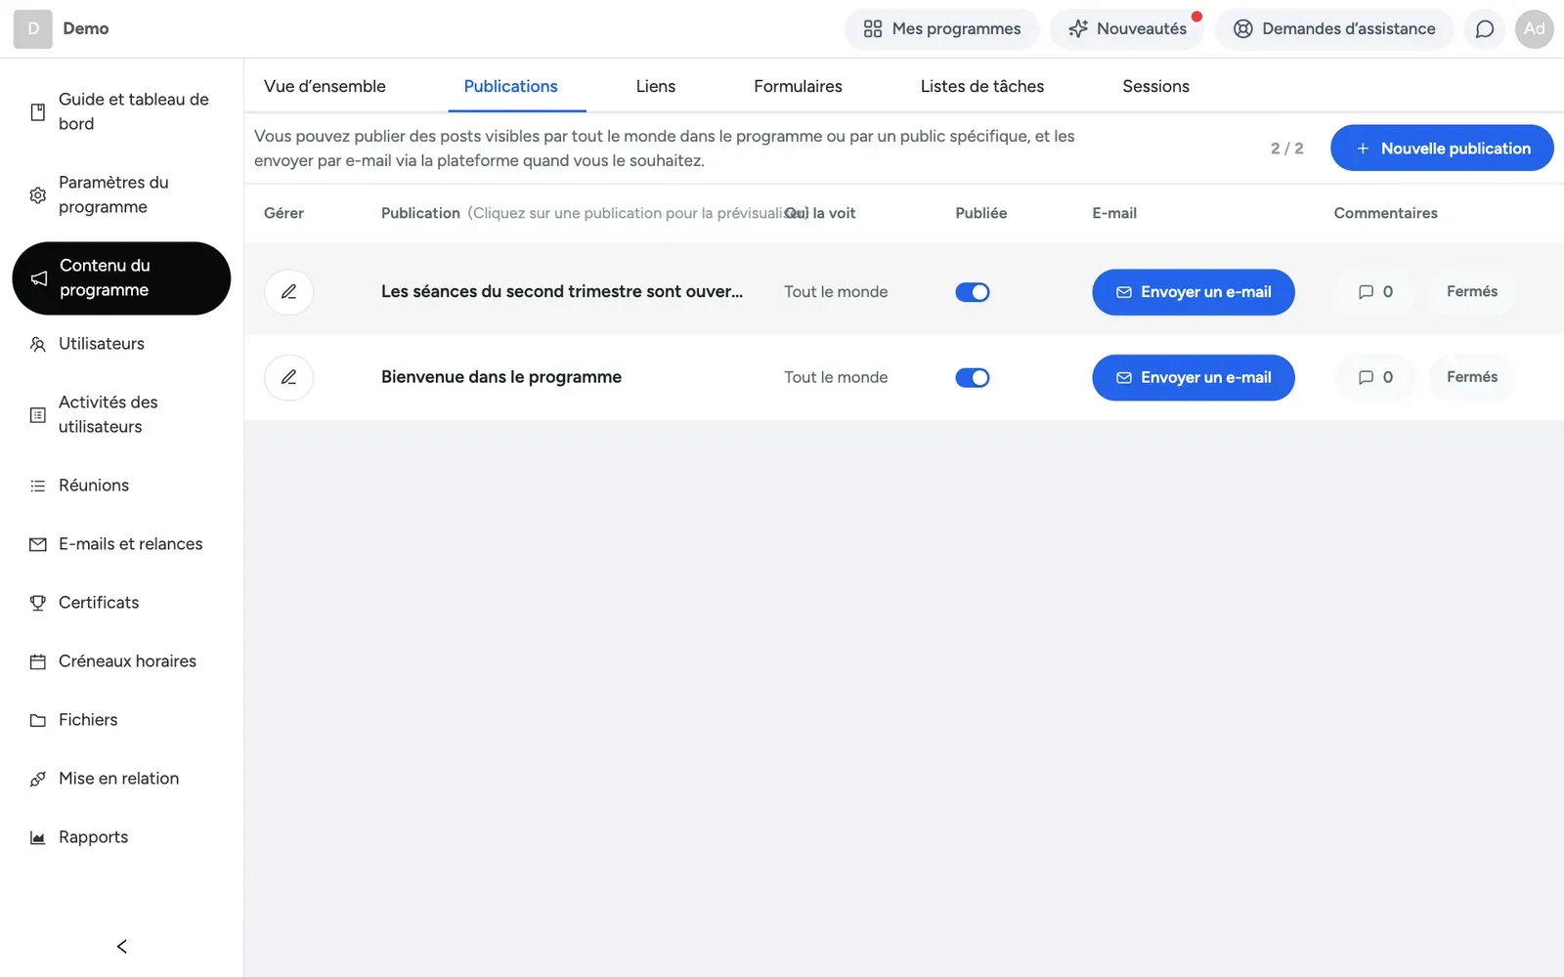Viewport: 1564px width, 977px height.
Task: Open Rapports in sidebar
Action: click(121, 837)
